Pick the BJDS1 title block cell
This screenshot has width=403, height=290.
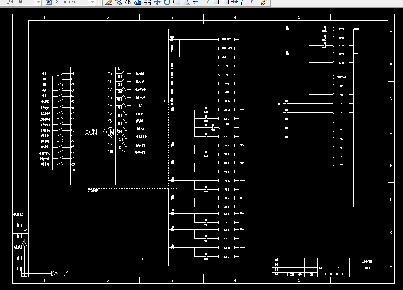click(290, 274)
